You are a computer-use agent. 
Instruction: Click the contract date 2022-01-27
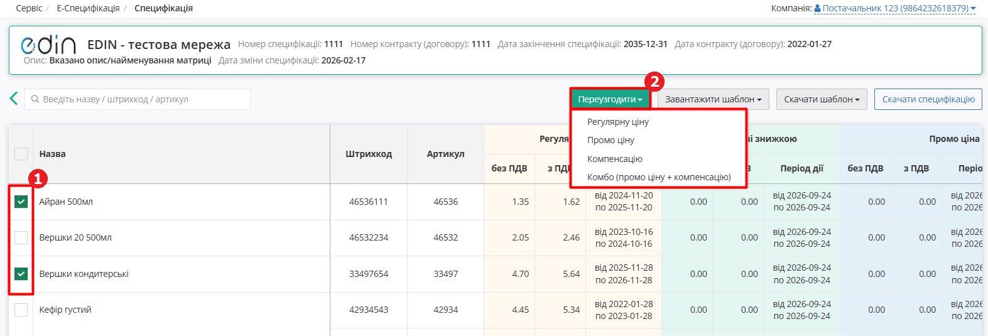pos(809,44)
